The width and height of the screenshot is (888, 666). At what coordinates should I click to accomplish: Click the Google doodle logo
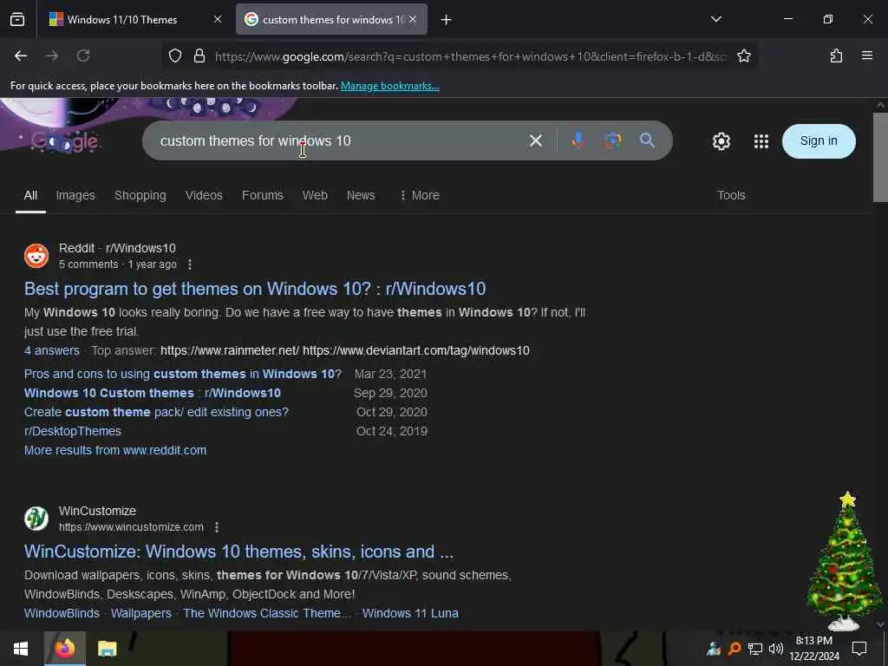point(65,141)
